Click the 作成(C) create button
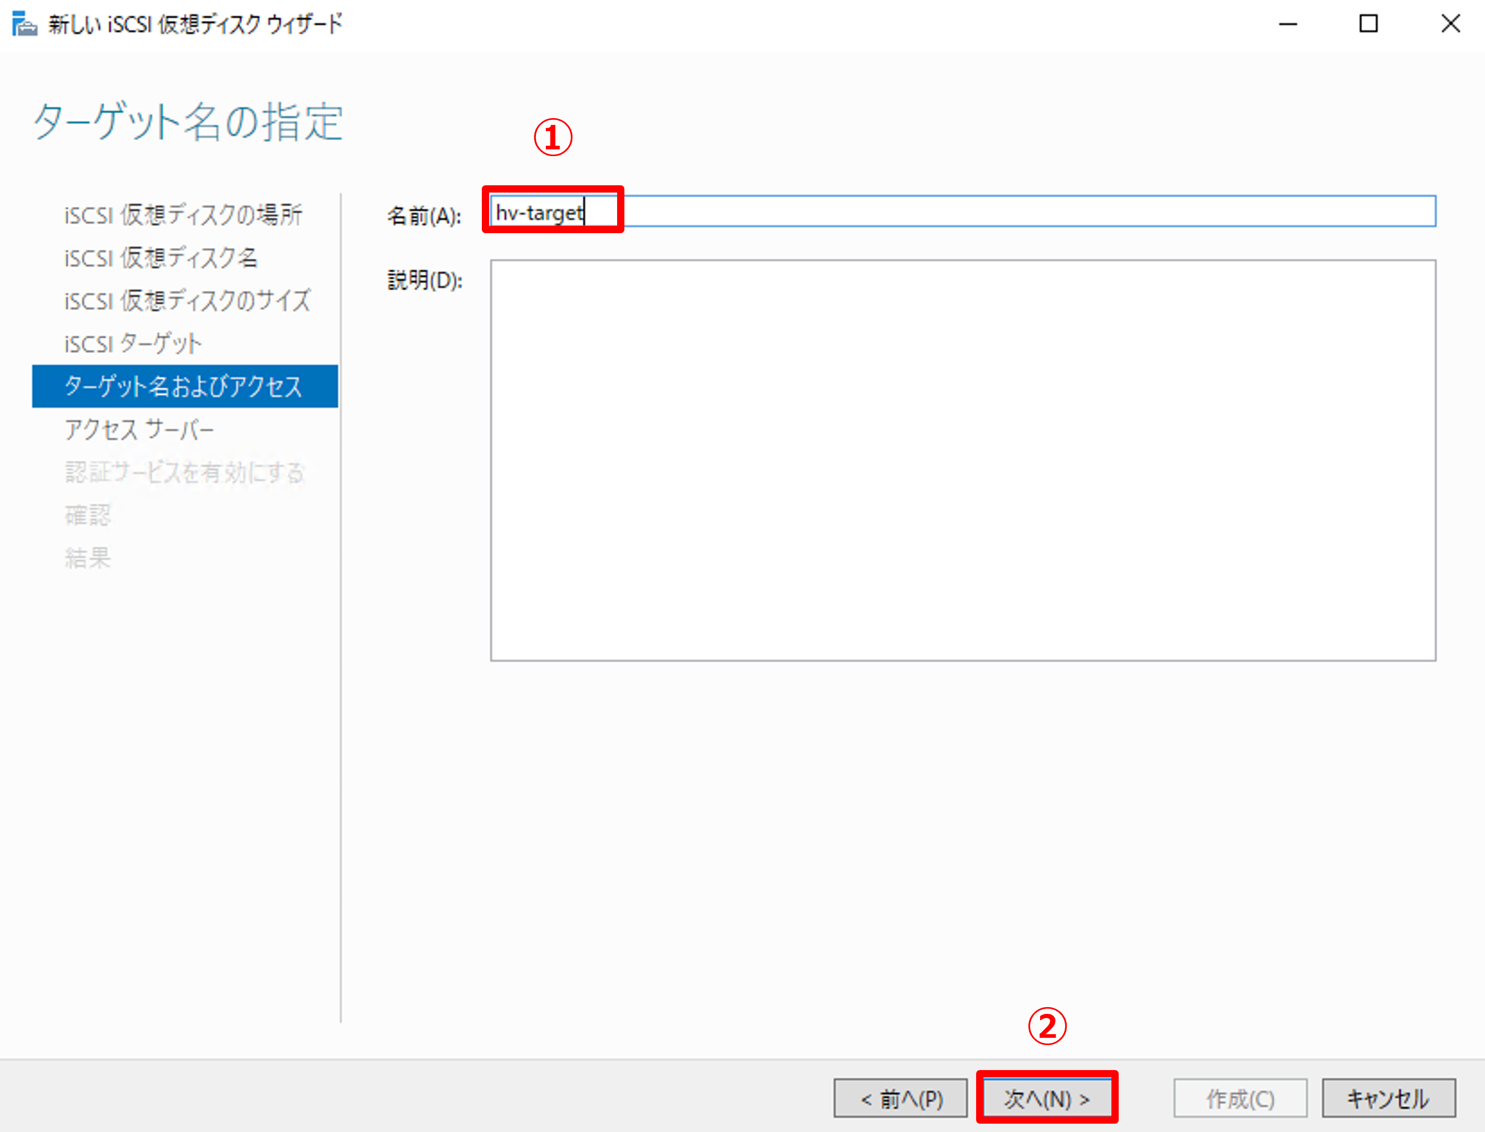Viewport: 1485px width, 1132px height. coord(1239,1100)
